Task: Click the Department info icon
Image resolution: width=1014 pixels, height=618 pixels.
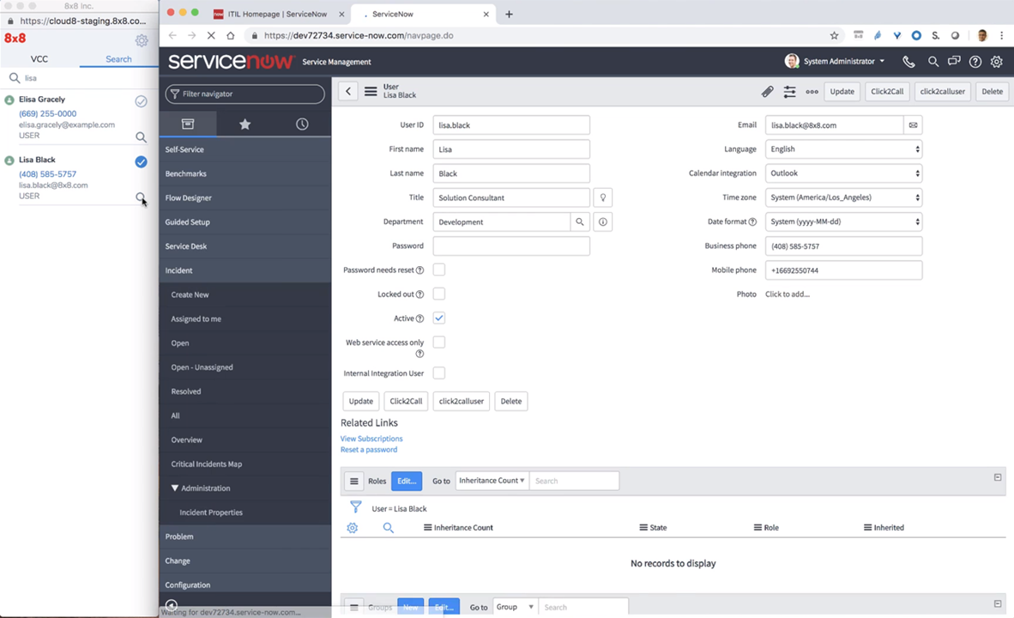Action: point(603,222)
